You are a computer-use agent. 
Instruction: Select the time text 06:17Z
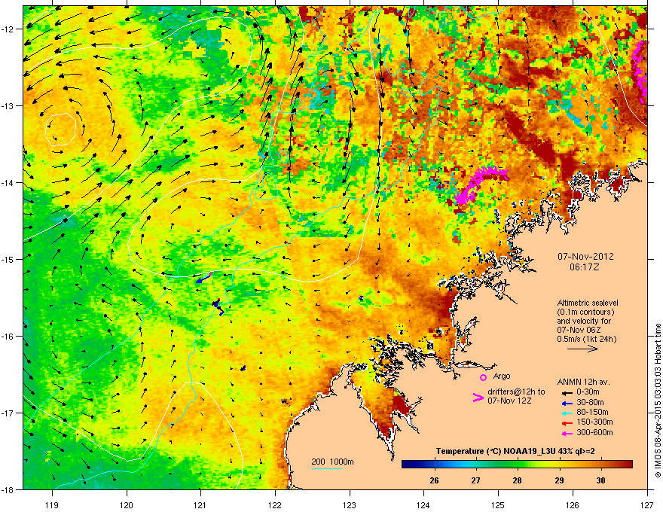click(585, 267)
